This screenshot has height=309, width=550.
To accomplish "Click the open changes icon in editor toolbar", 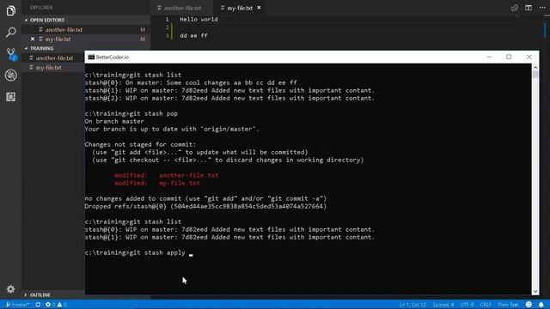I will click(x=515, y=8).
